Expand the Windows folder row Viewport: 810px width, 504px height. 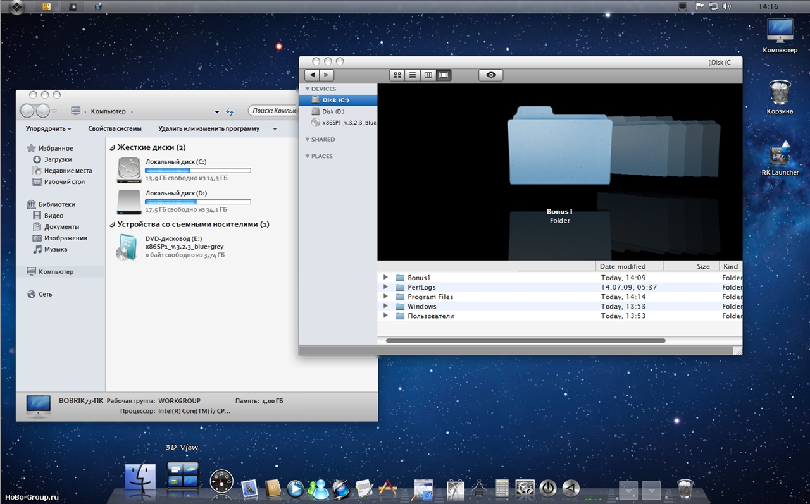tap(385, 305)
